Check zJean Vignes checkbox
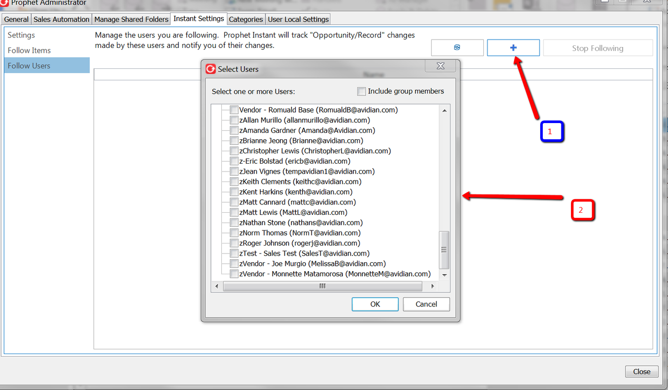Viewport: 668px width, 390px height. click(x=234, y=172)
